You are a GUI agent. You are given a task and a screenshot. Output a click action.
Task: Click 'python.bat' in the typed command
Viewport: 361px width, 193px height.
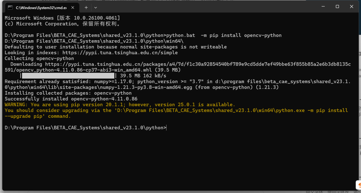180,35
